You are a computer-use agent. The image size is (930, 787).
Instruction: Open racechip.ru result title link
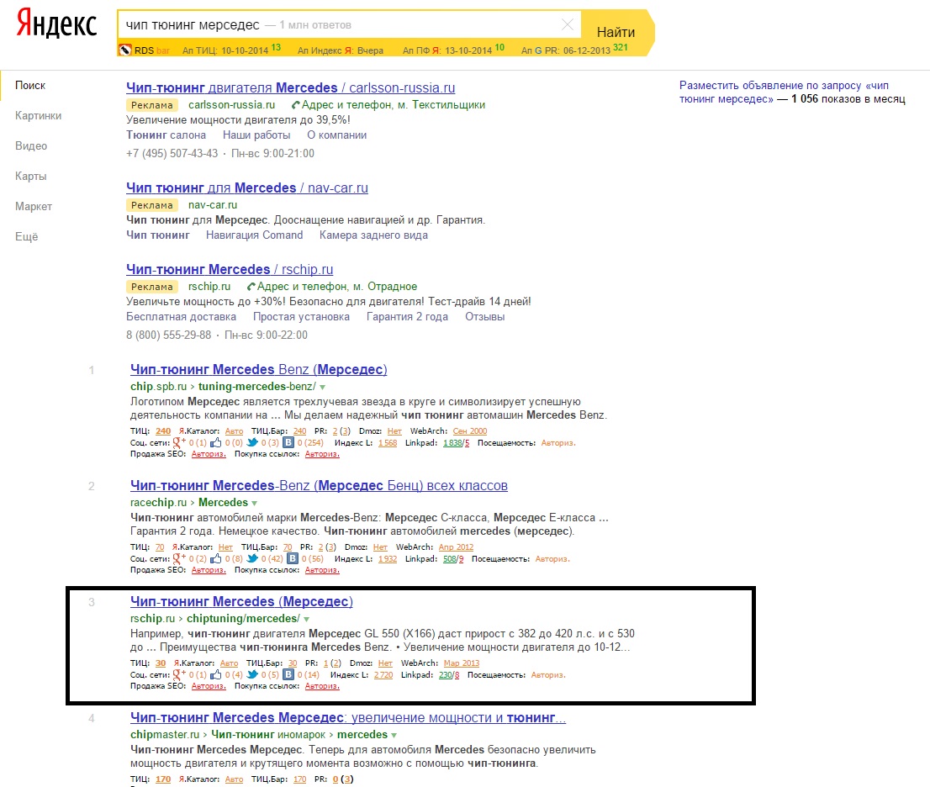click(319, 486)
